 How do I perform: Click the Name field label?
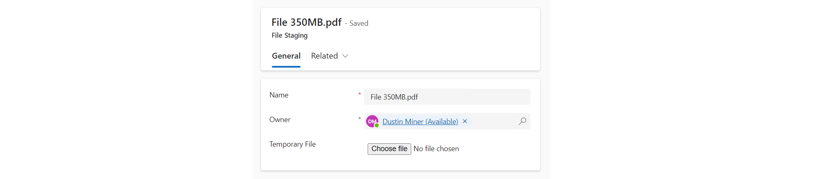pos(279,95)
